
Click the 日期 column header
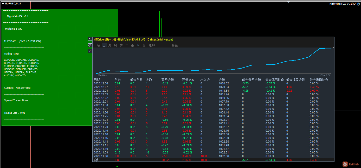(x=97, y=80)
